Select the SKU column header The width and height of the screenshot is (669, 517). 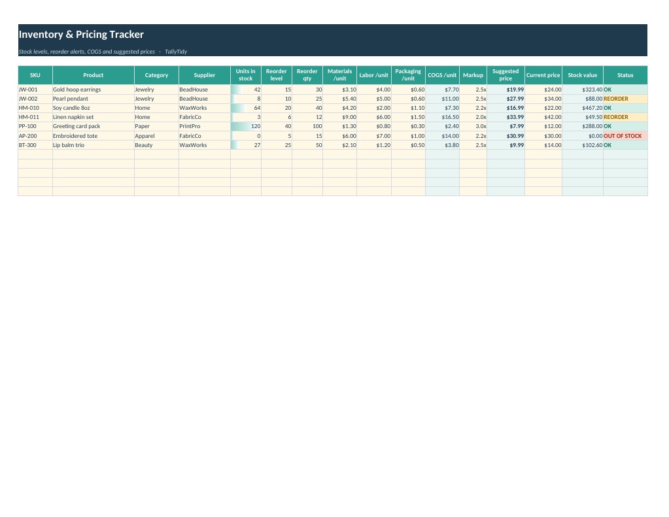(35, 75)
